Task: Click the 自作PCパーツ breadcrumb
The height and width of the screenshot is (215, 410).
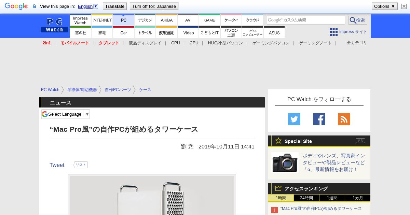Action: pos(118,90)
